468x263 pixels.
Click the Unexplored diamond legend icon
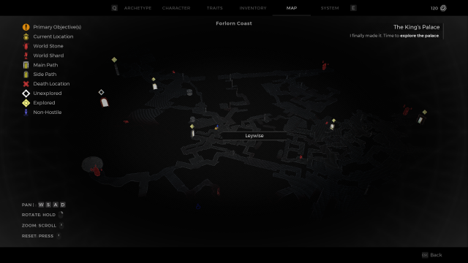(x=26, y=94)
